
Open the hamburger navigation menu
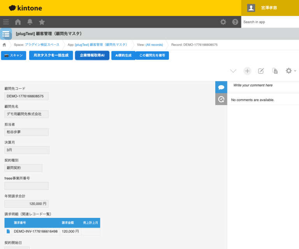coord(6,22)
